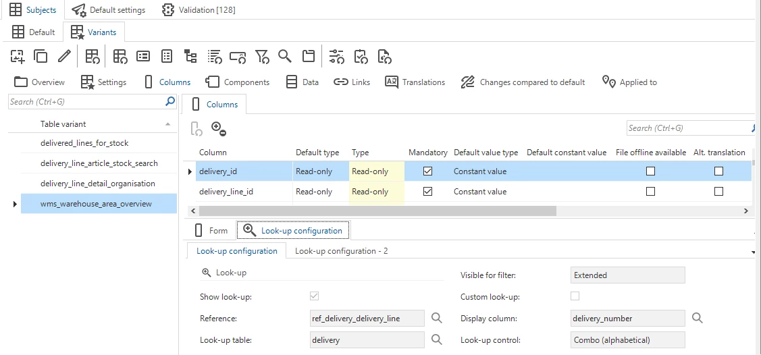This screenshot has width=761, height=355.
Task: Open the Overview tab
Action: coord(39,82)
